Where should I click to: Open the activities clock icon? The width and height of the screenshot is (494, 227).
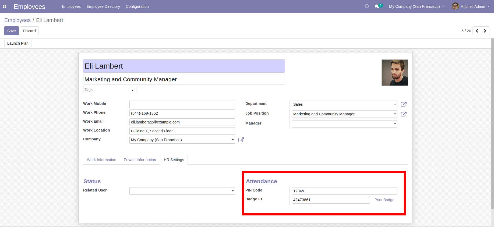coord(367,6)
